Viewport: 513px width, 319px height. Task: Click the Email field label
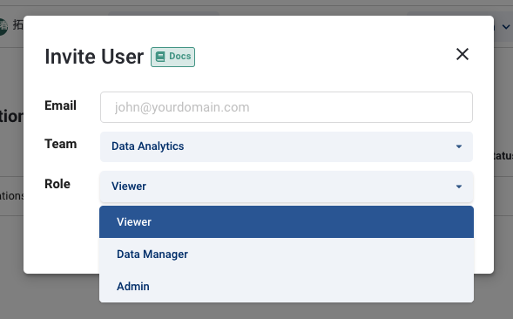(60, 105)
